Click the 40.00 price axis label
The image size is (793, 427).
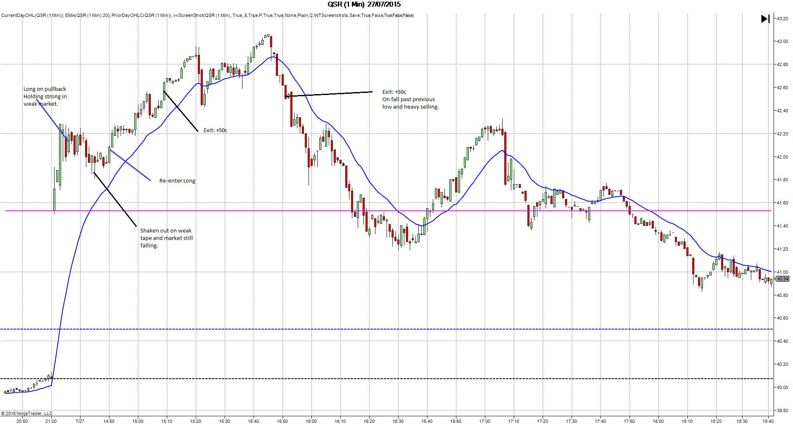[782, 387]
